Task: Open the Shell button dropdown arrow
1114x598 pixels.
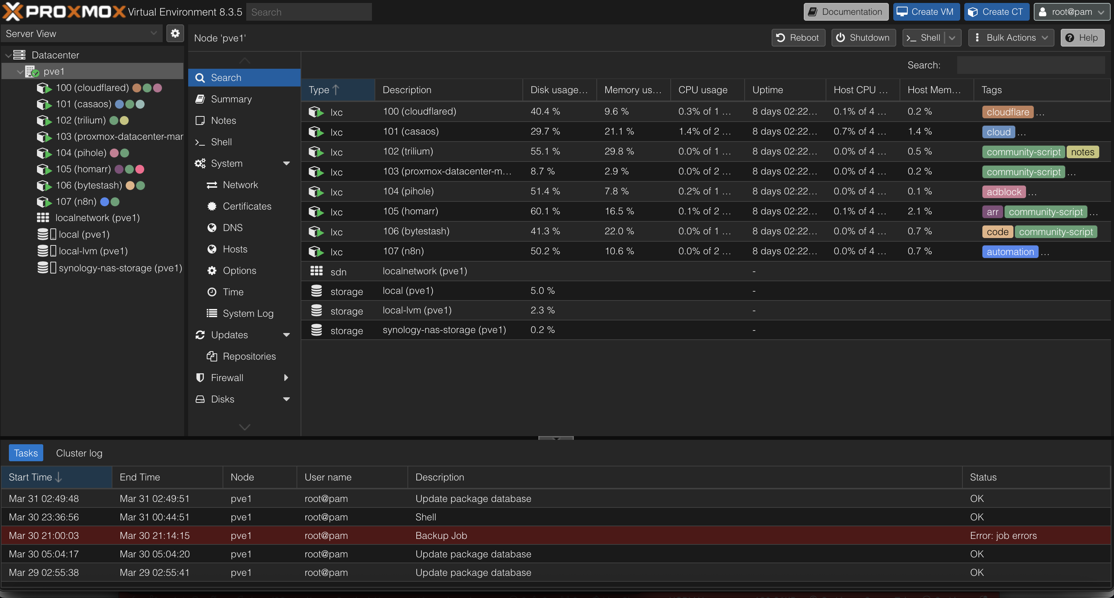Action: click(x=952, y=38)
